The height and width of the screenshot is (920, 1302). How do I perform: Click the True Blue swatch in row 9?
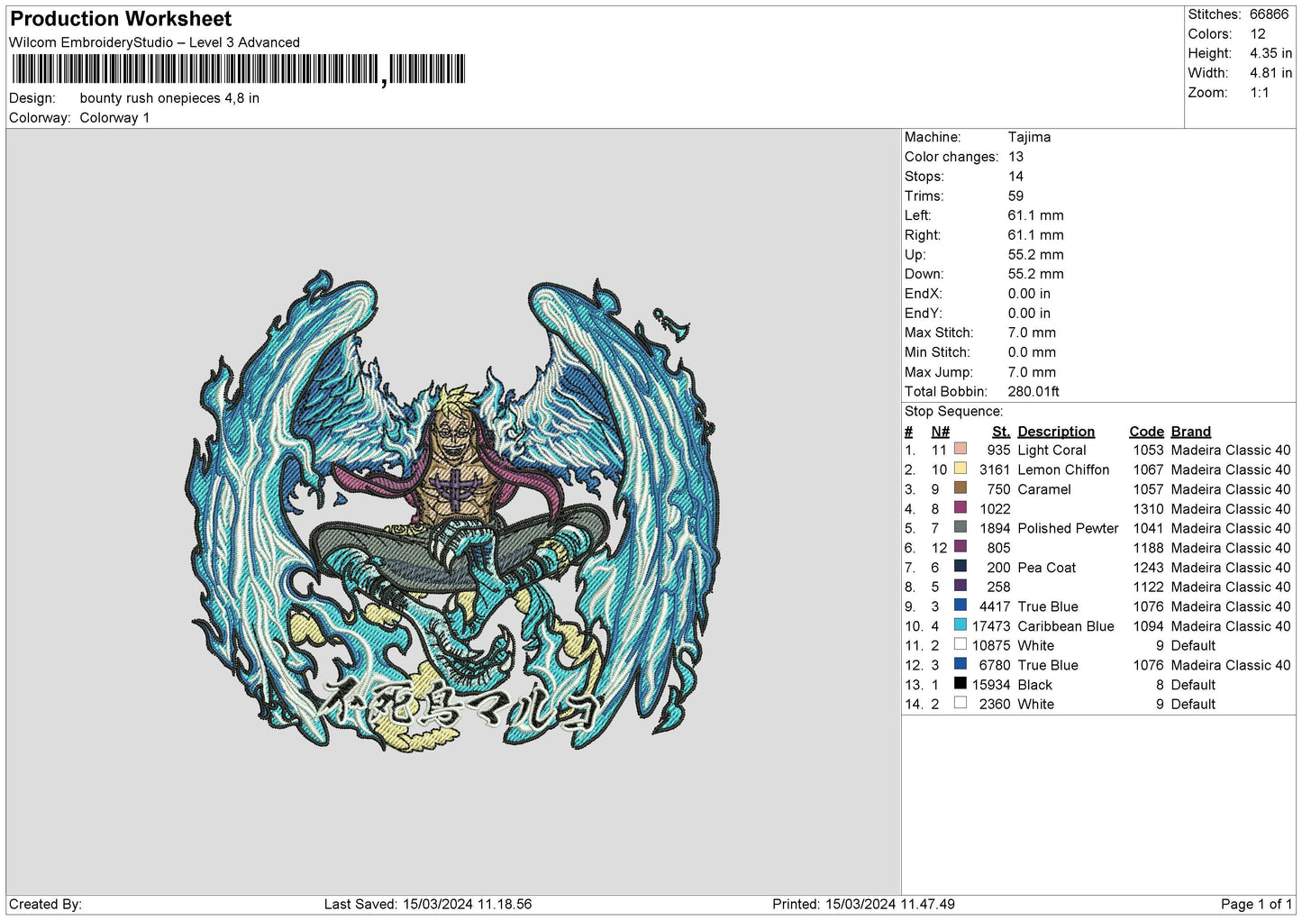click(961, 605)
